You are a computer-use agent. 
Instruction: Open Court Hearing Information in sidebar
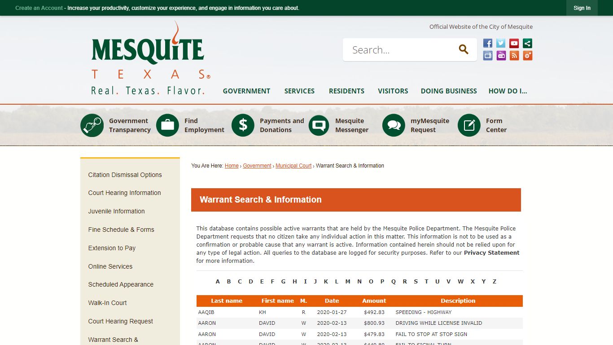point(124,193)
